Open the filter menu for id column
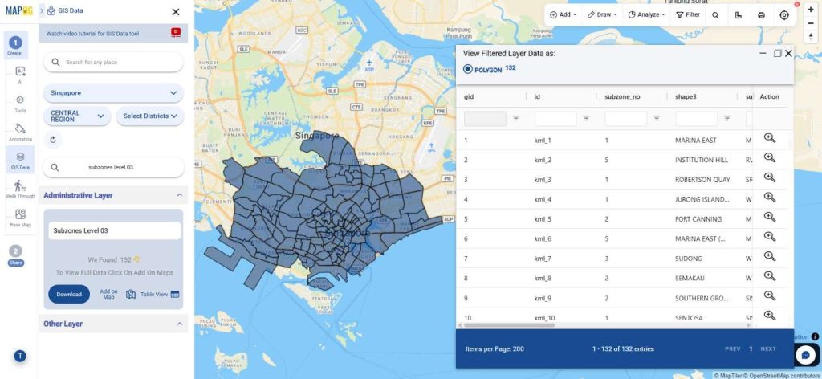 point(586,119)
